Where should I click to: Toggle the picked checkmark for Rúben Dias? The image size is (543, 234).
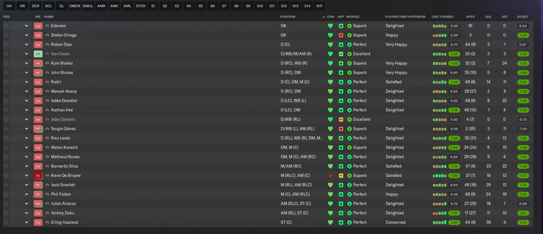coord(6,44)
